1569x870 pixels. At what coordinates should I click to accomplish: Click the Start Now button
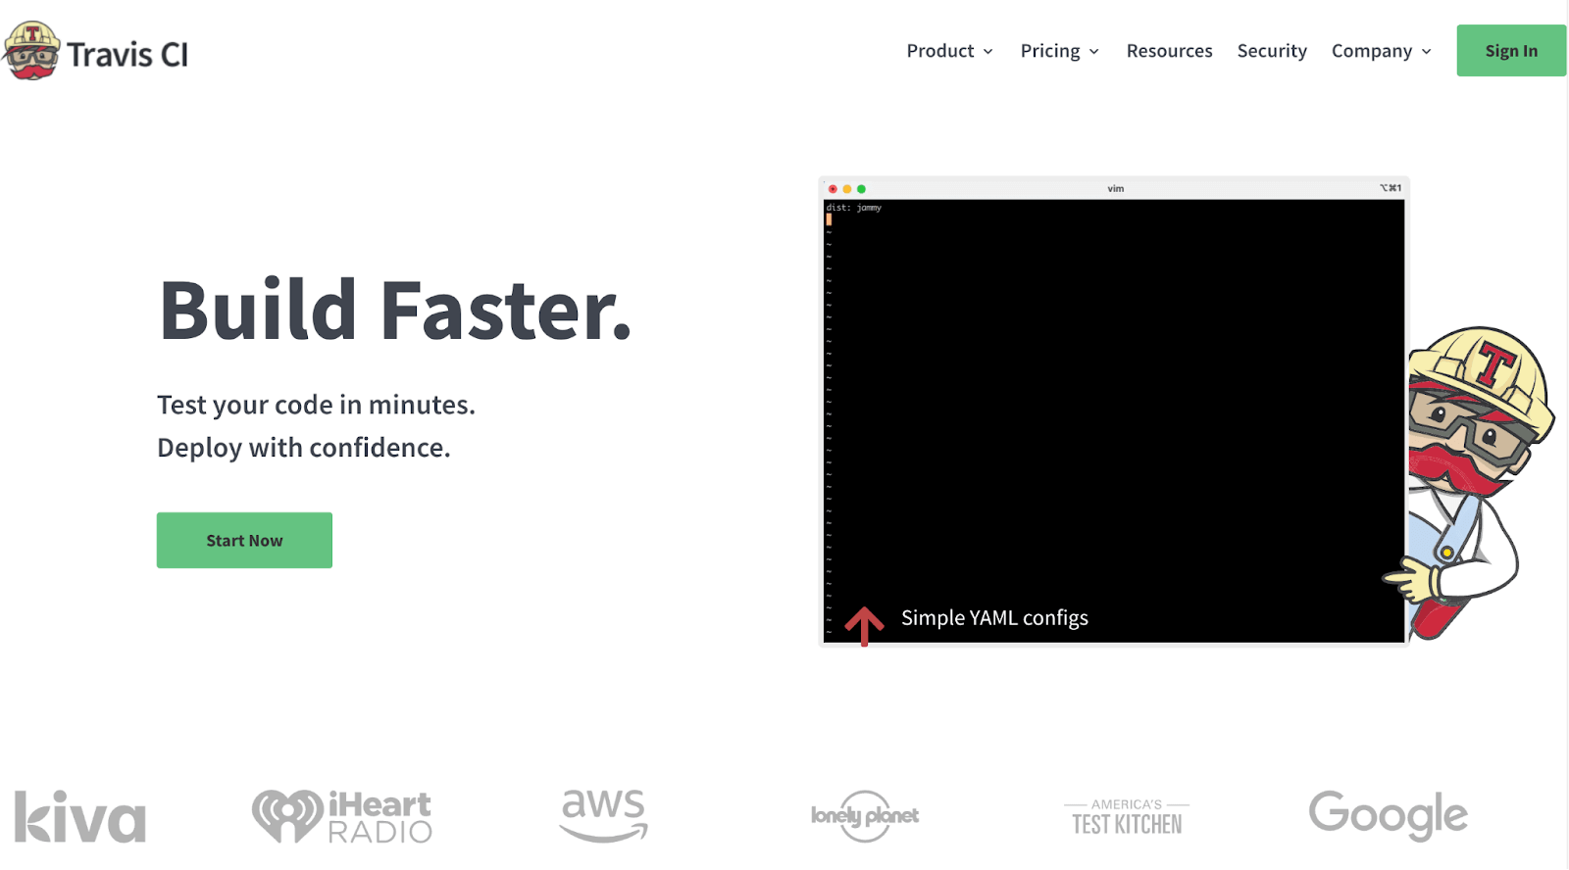click(x=244, y=540)
